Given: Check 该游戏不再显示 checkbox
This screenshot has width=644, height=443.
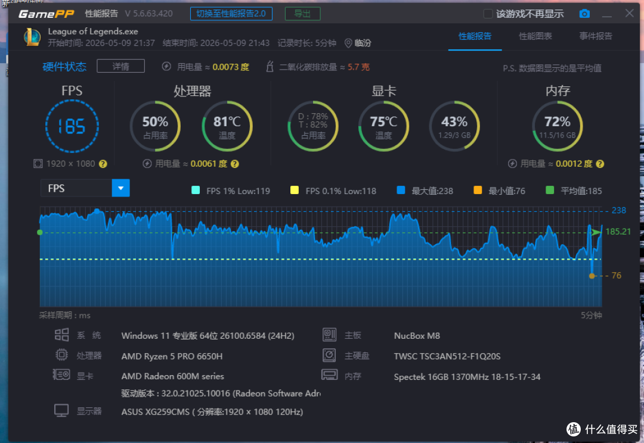Looking at the screenshot, I should coord(488,14).
